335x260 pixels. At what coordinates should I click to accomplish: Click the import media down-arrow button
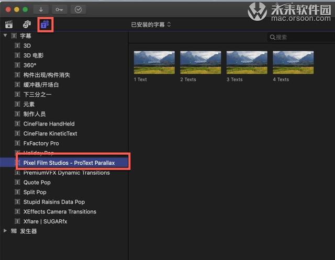point(41,9)
